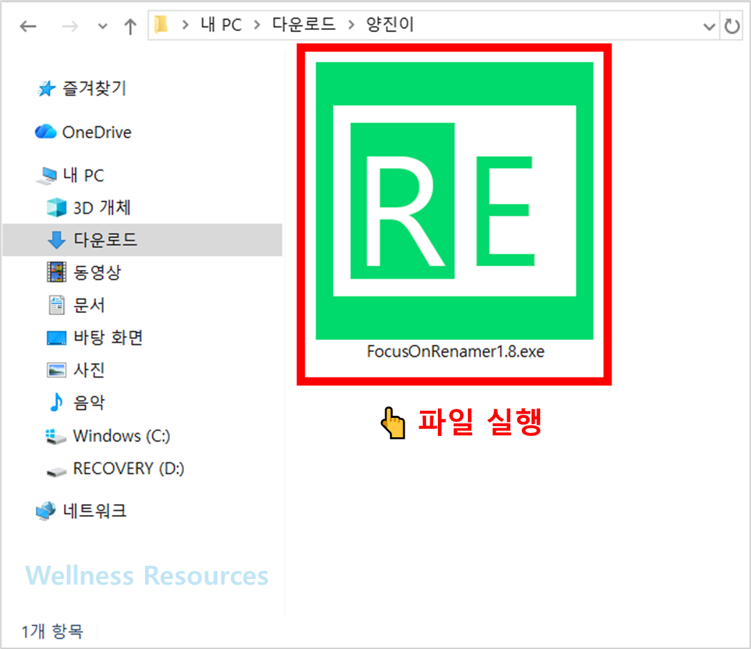Select 네트워크 in navigation pane
The width and height of the screenshot is (751, 649).
click(x=94, y=511)
